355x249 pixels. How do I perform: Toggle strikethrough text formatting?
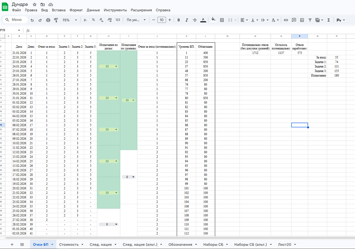pos(195,20)
